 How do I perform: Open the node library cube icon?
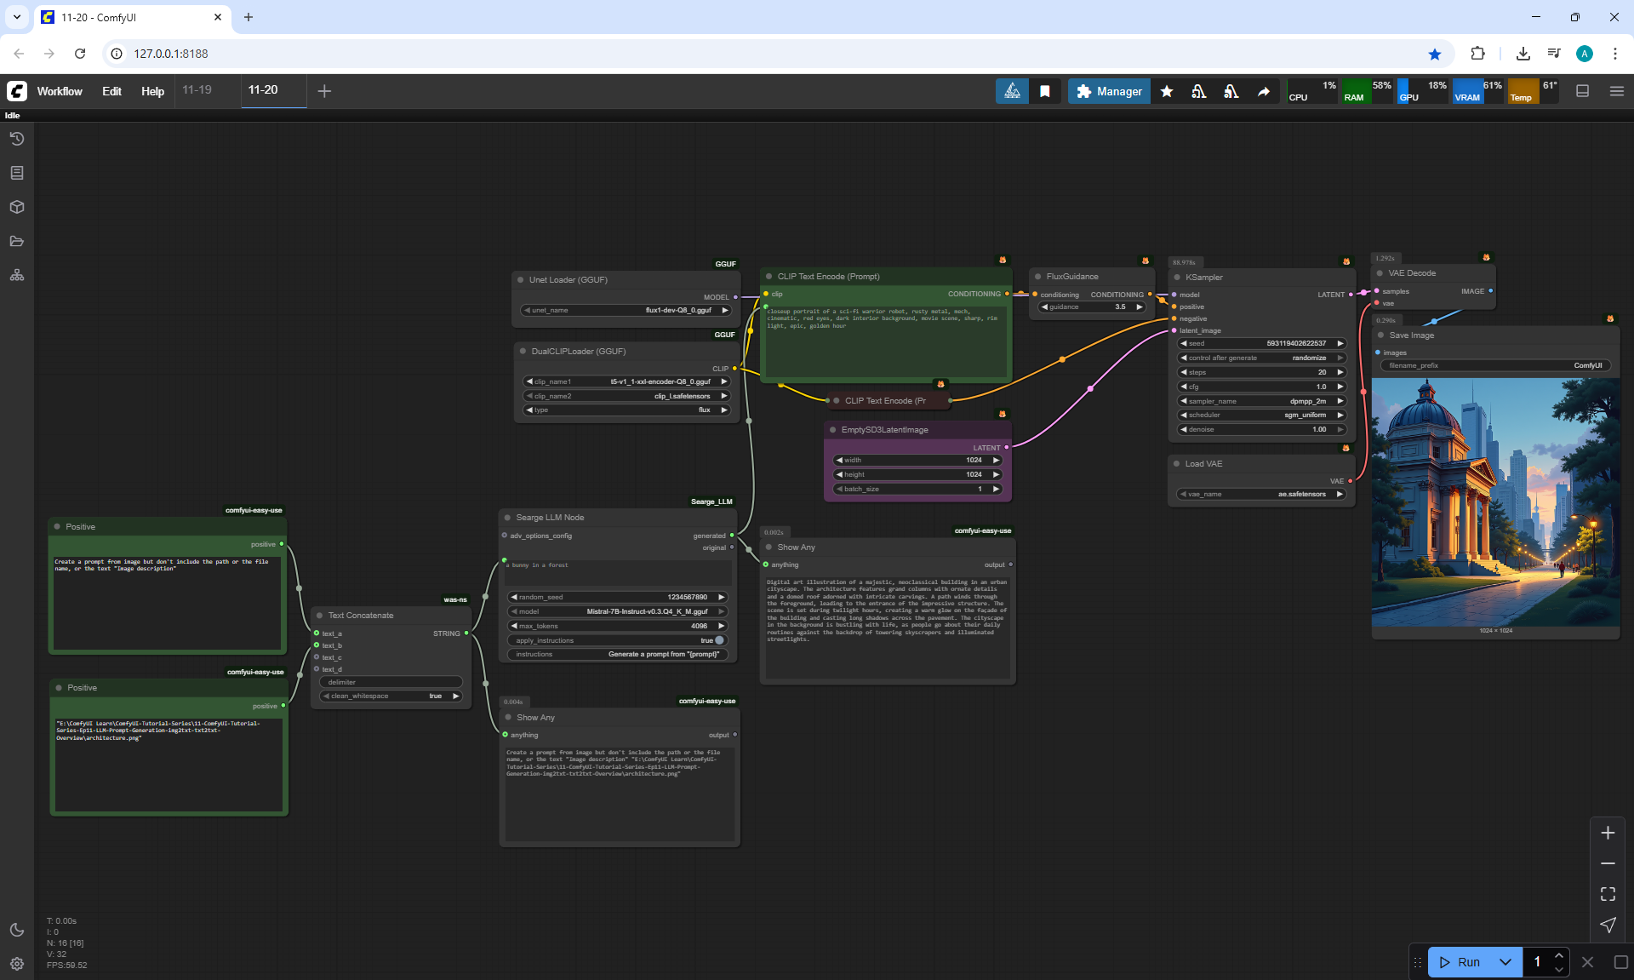[17, 207]
